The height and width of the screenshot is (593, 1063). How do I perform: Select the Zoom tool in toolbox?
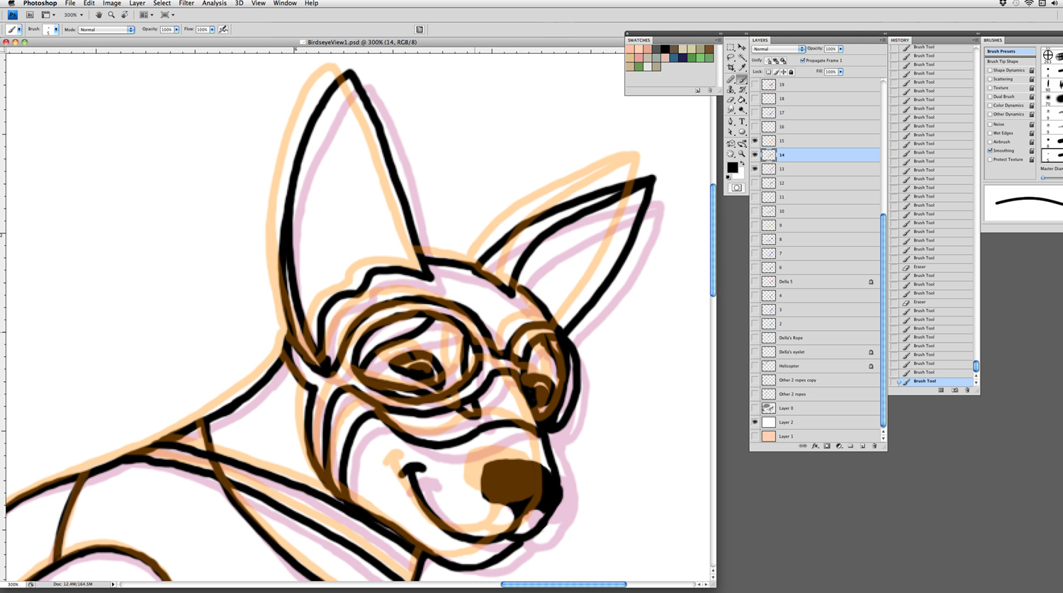click(741, 154)
